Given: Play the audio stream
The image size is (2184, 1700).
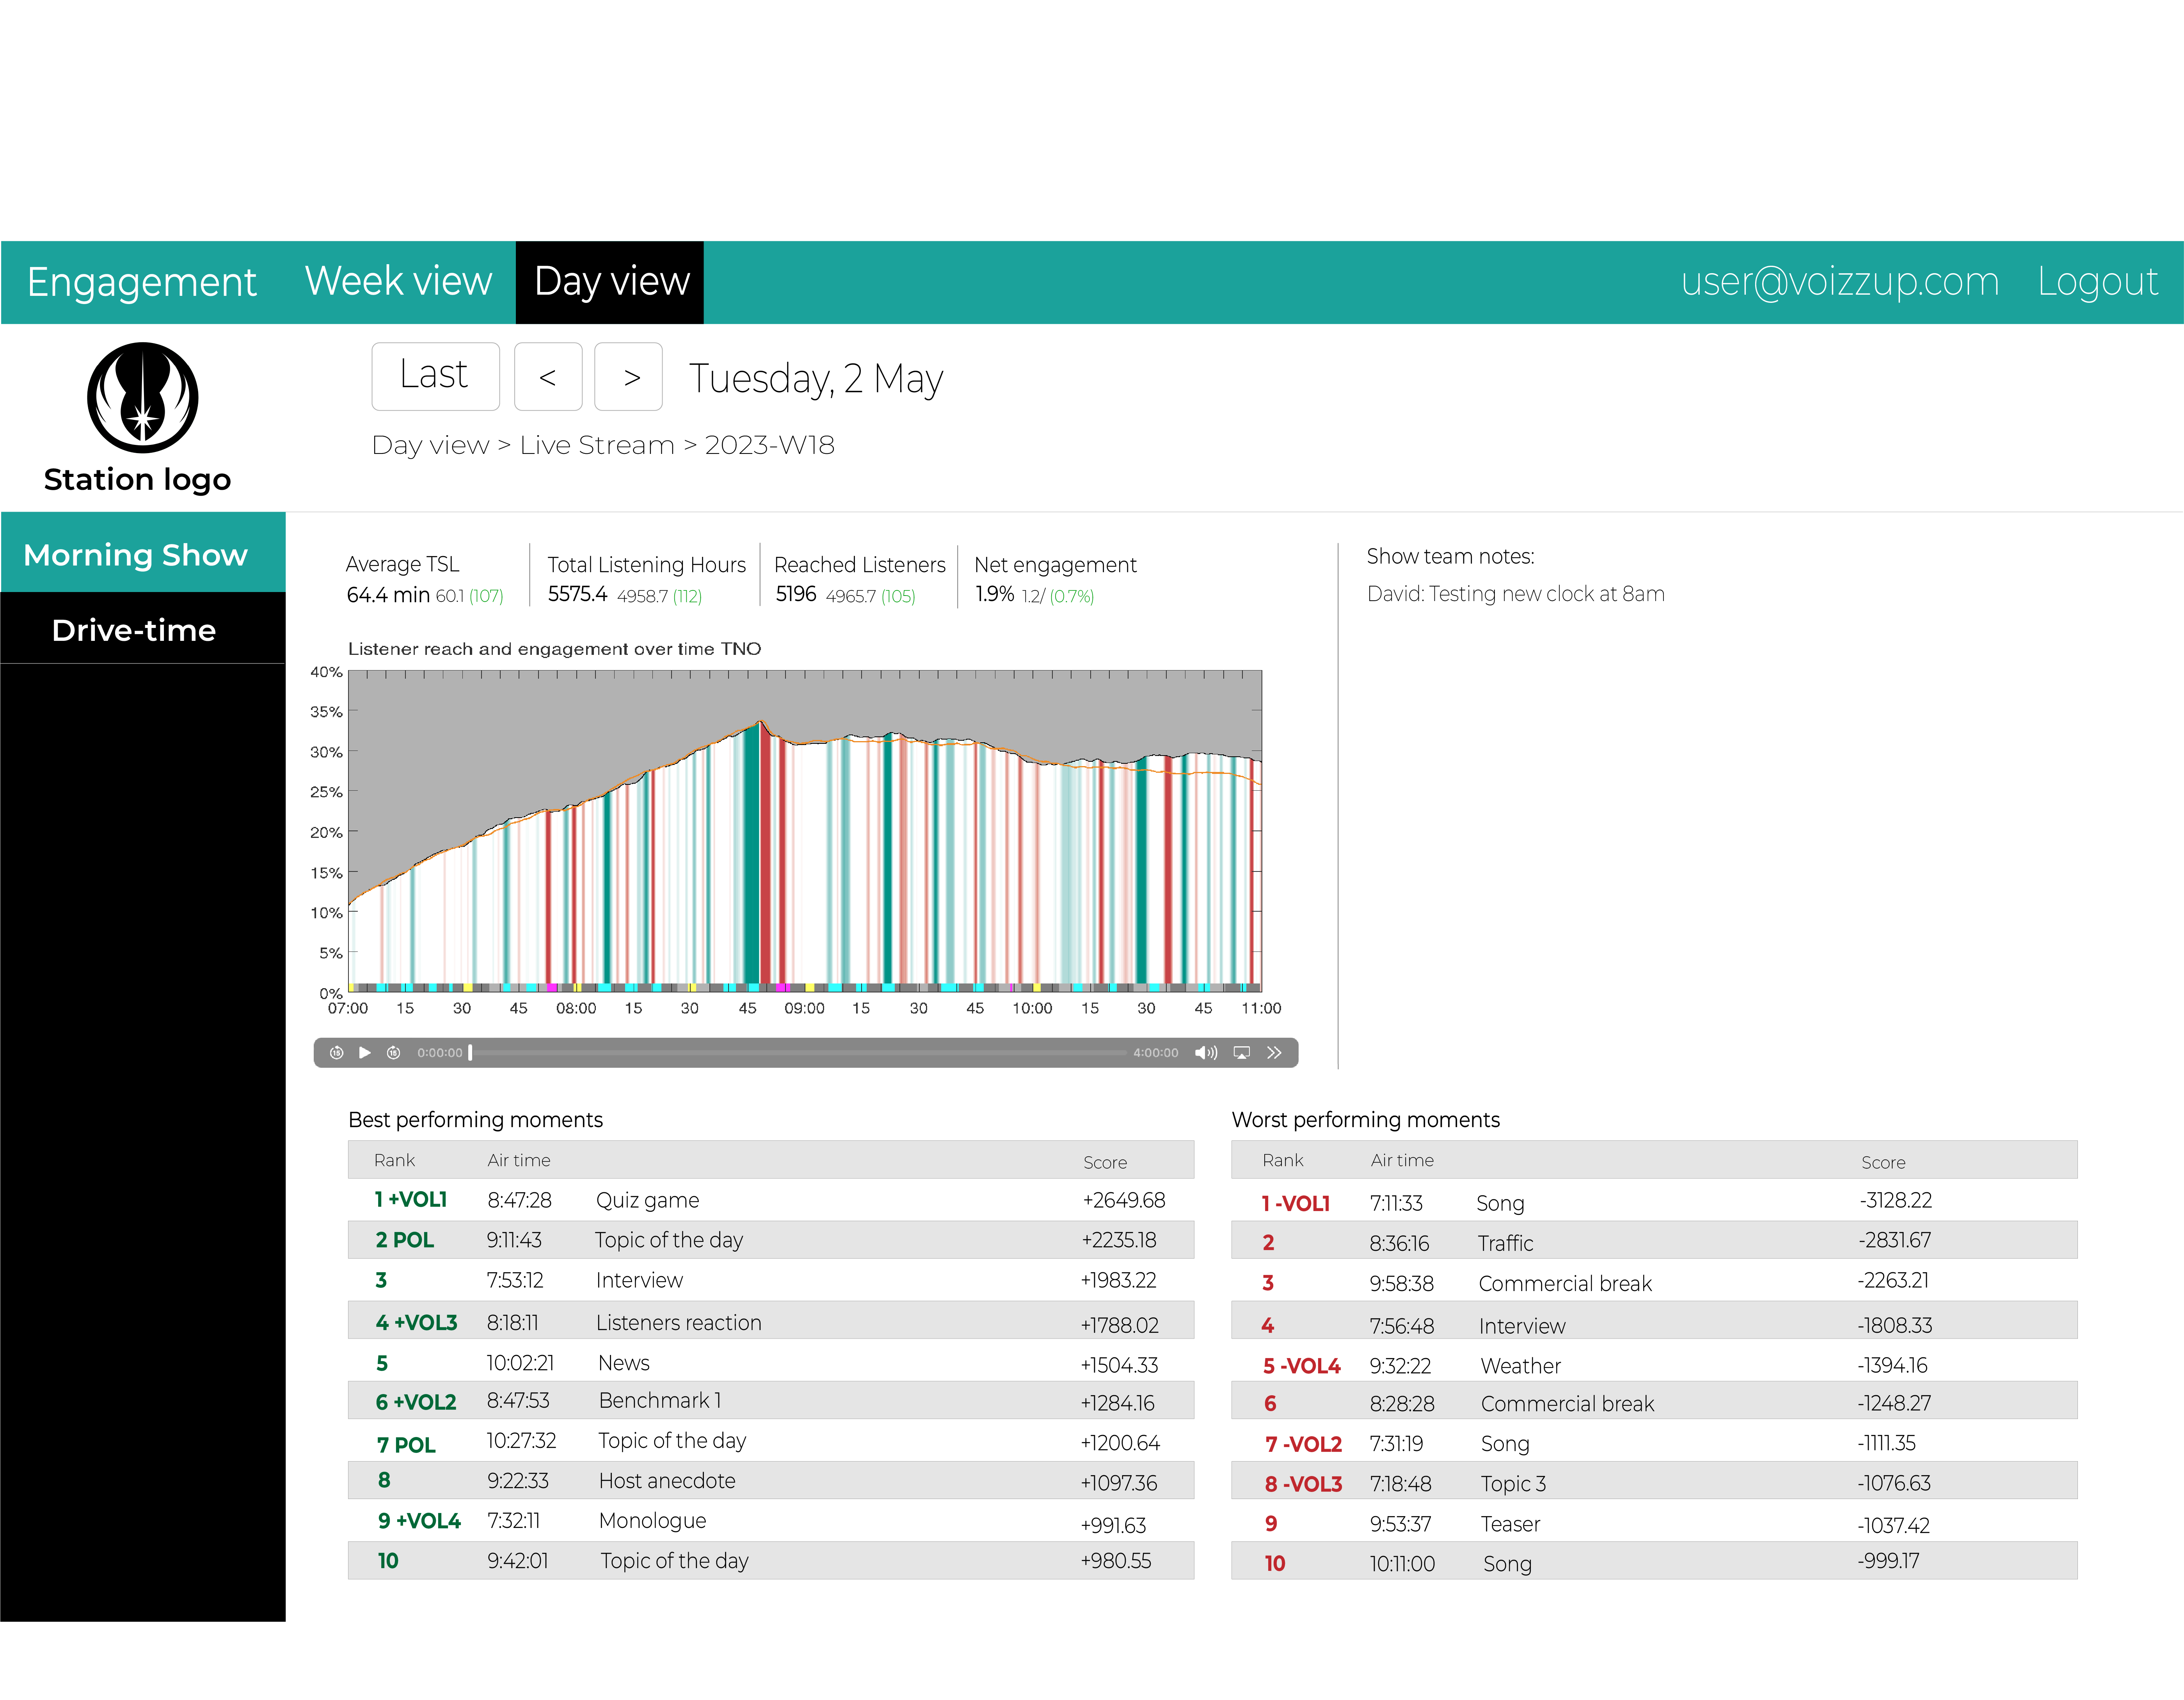Looking at the screenshot, I should (365, 1052).
